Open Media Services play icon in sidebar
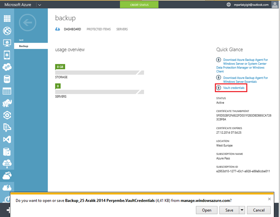This screenshot has width=280, height=217. click(x=7, y=115)
